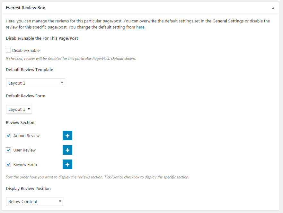
Task: Click the User Review drag handle icon
Action: 67,150
